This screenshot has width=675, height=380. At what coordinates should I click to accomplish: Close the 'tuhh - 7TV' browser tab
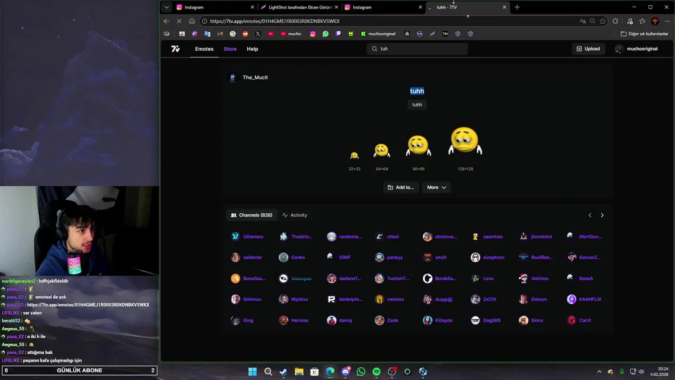504,7
